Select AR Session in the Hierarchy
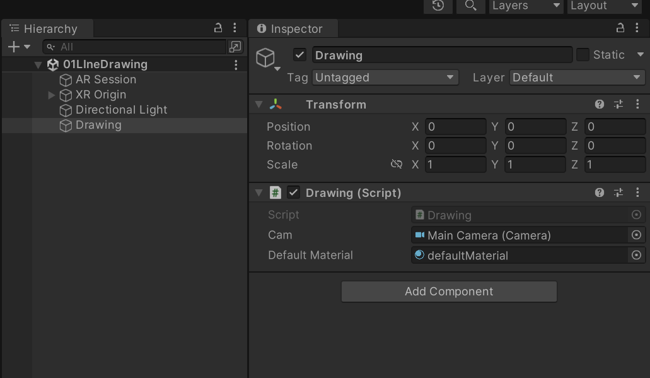 pyautogui.click(x=106, y=80)
